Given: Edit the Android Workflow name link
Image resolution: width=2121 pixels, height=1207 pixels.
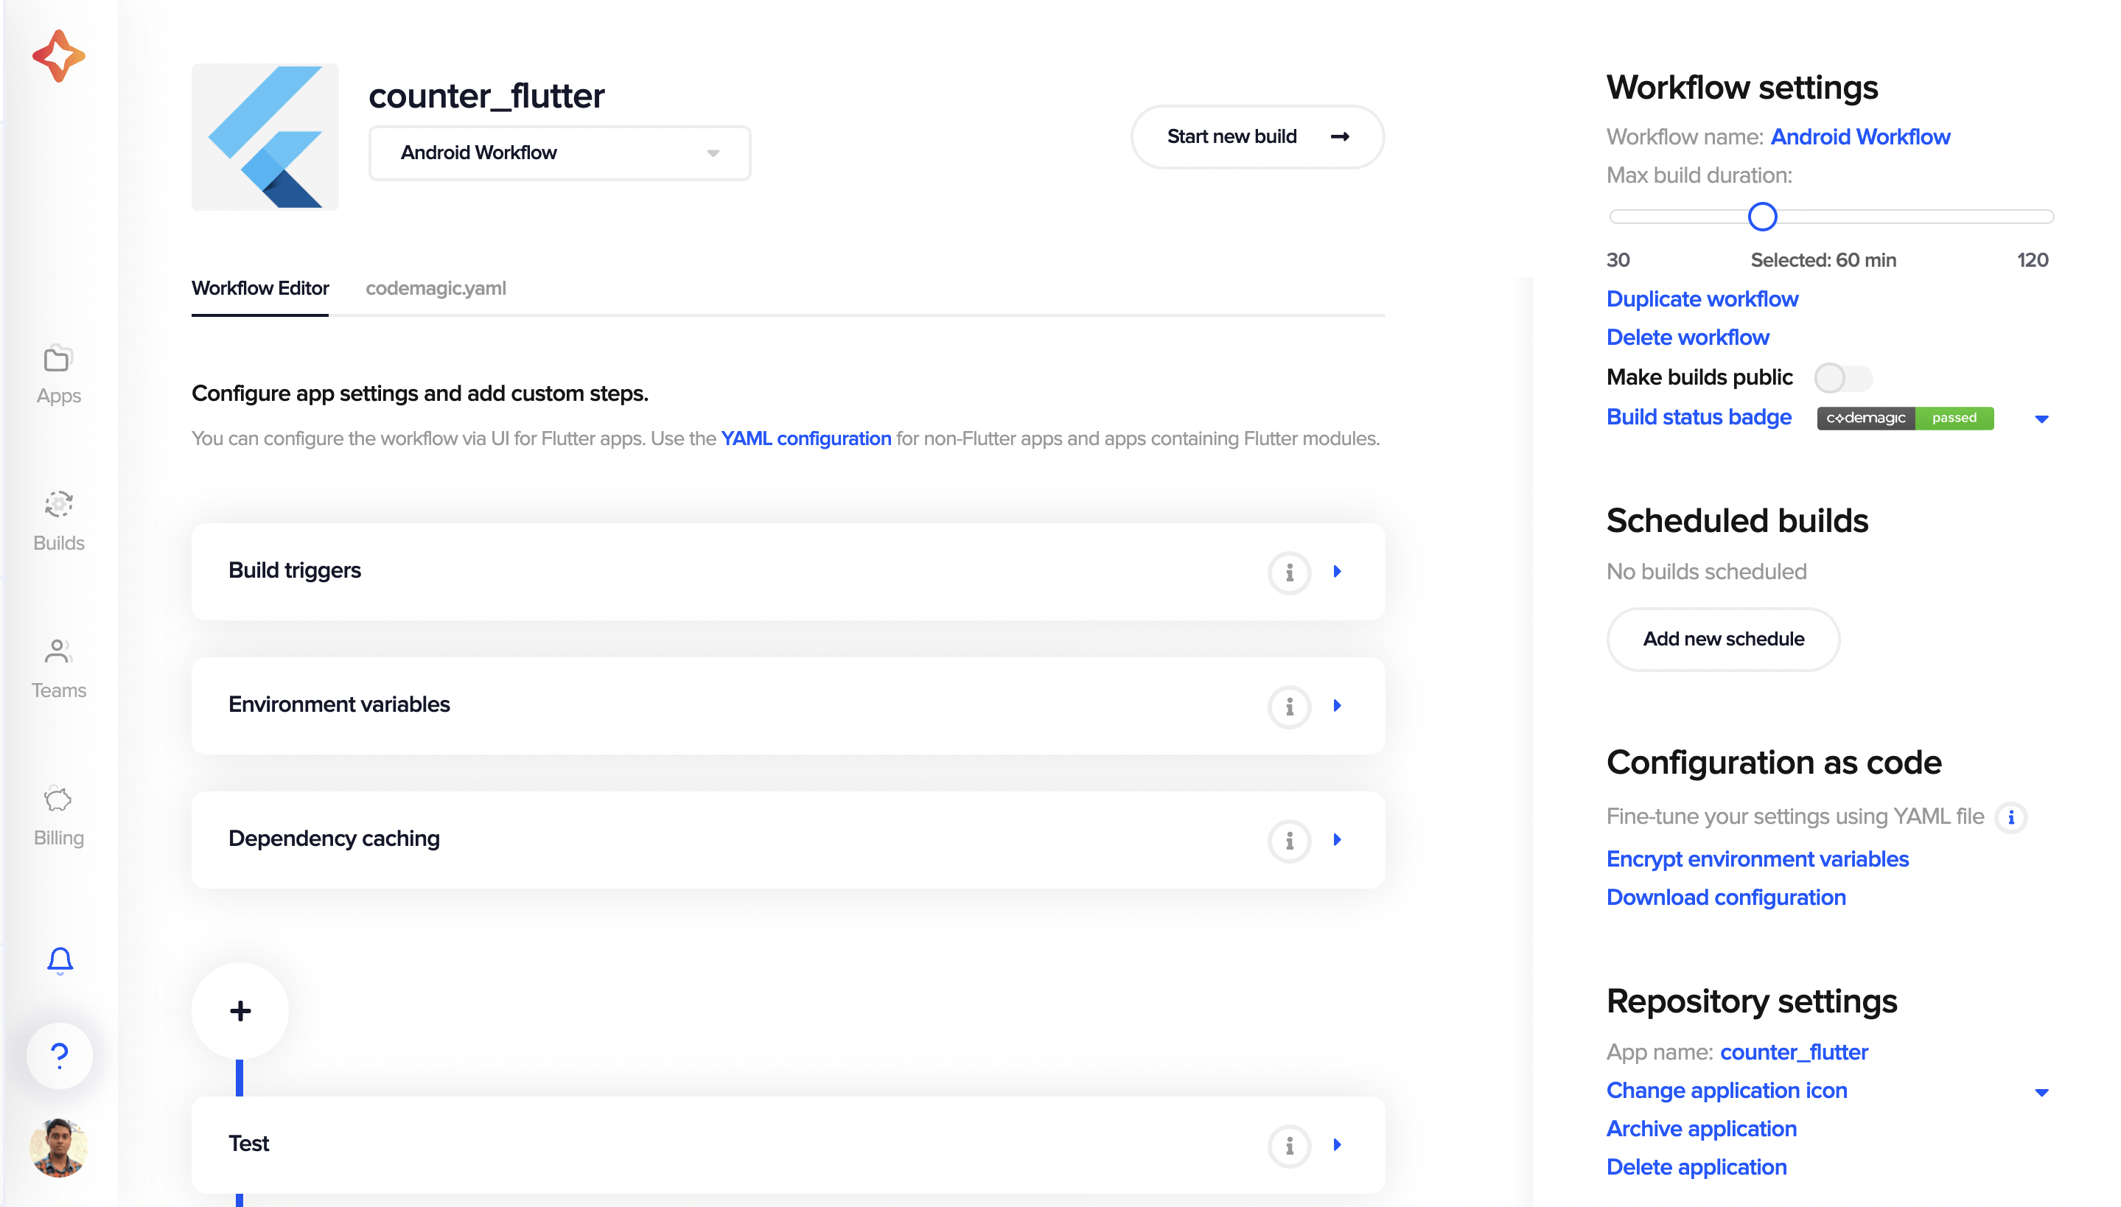Looking at the screenshot, I should (x=1860, y=137).
